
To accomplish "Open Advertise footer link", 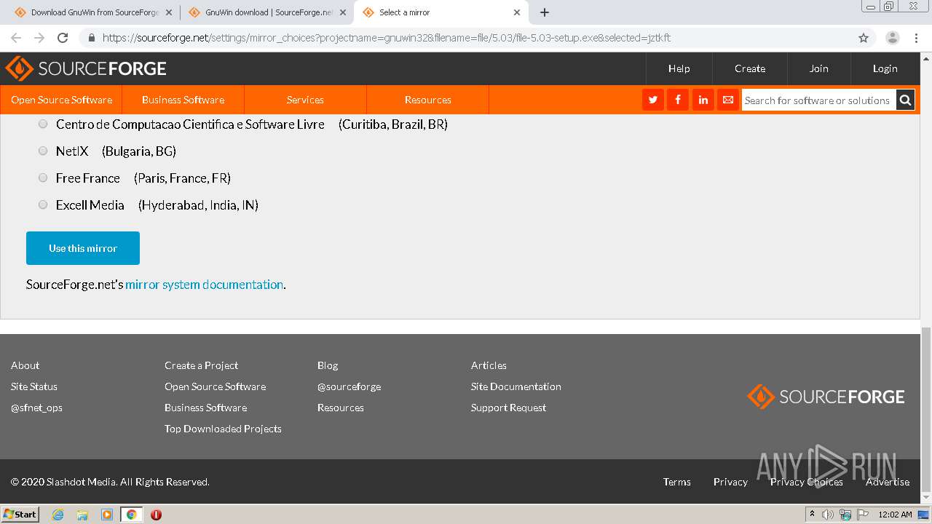I will [x=888, y=482].
